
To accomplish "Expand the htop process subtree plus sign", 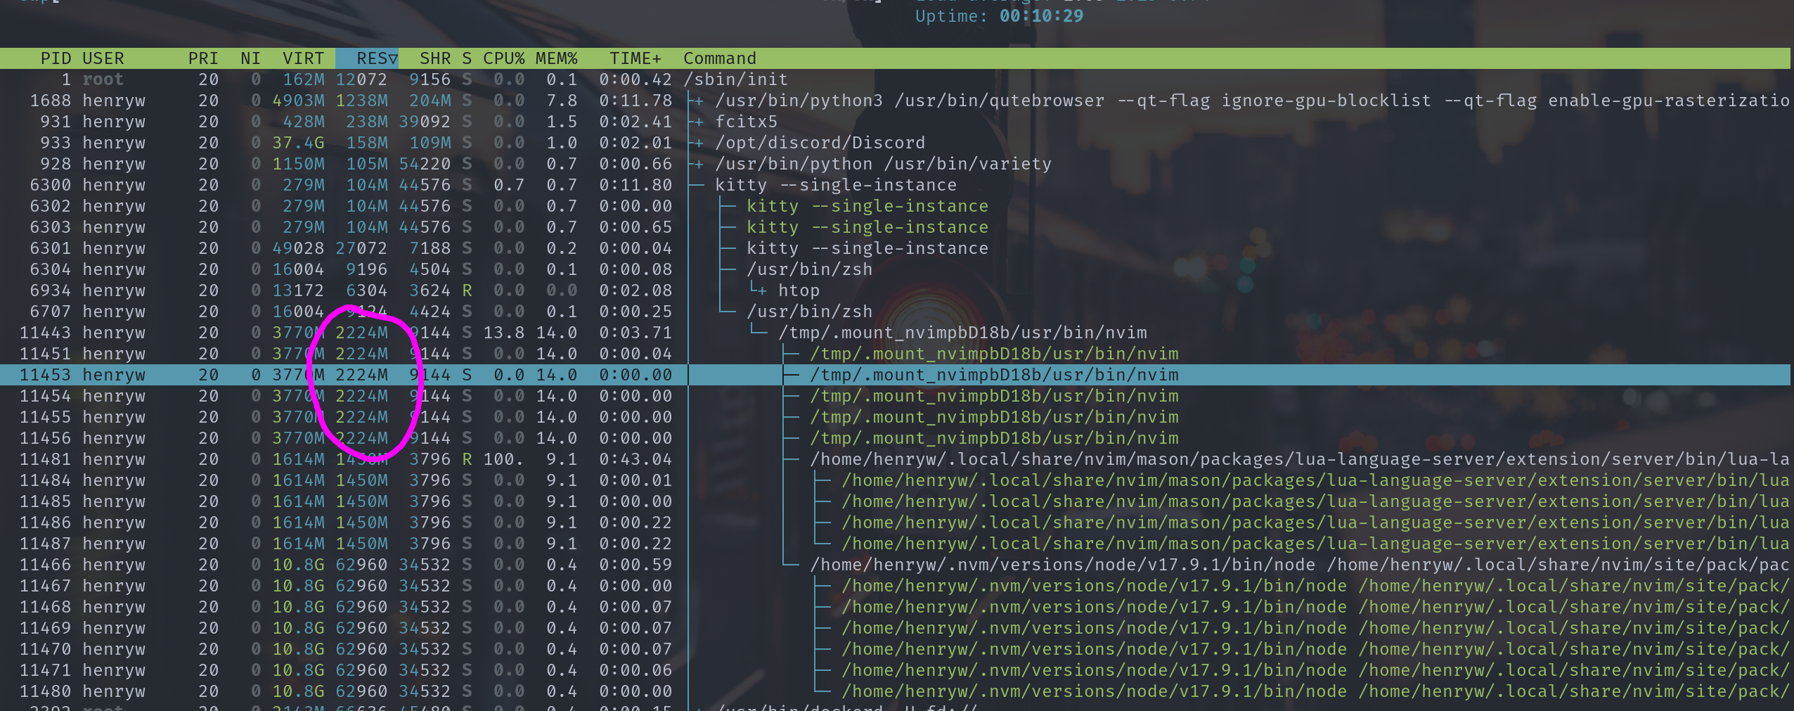I will 762,291.
